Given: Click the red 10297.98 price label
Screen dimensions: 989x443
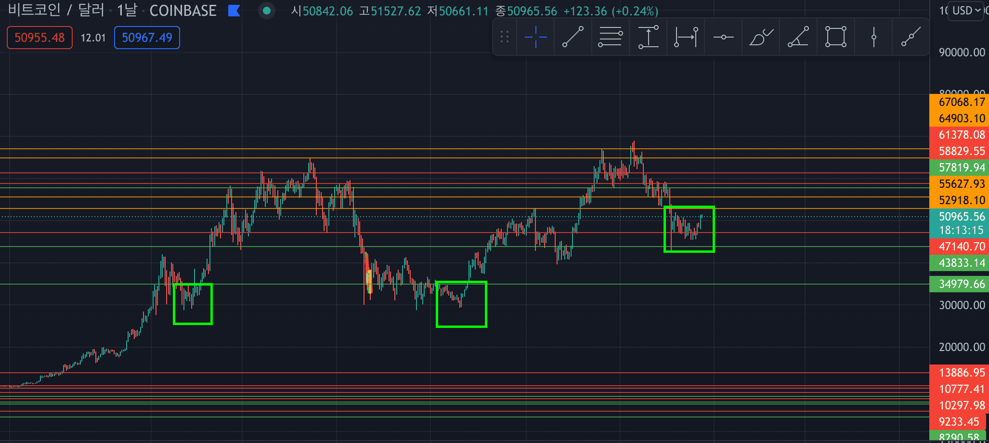Looking at the screenshot, I should (959, 405).
